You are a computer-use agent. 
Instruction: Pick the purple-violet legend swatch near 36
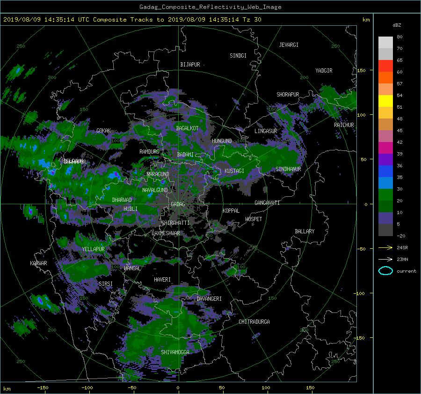(x=385, y=159)
